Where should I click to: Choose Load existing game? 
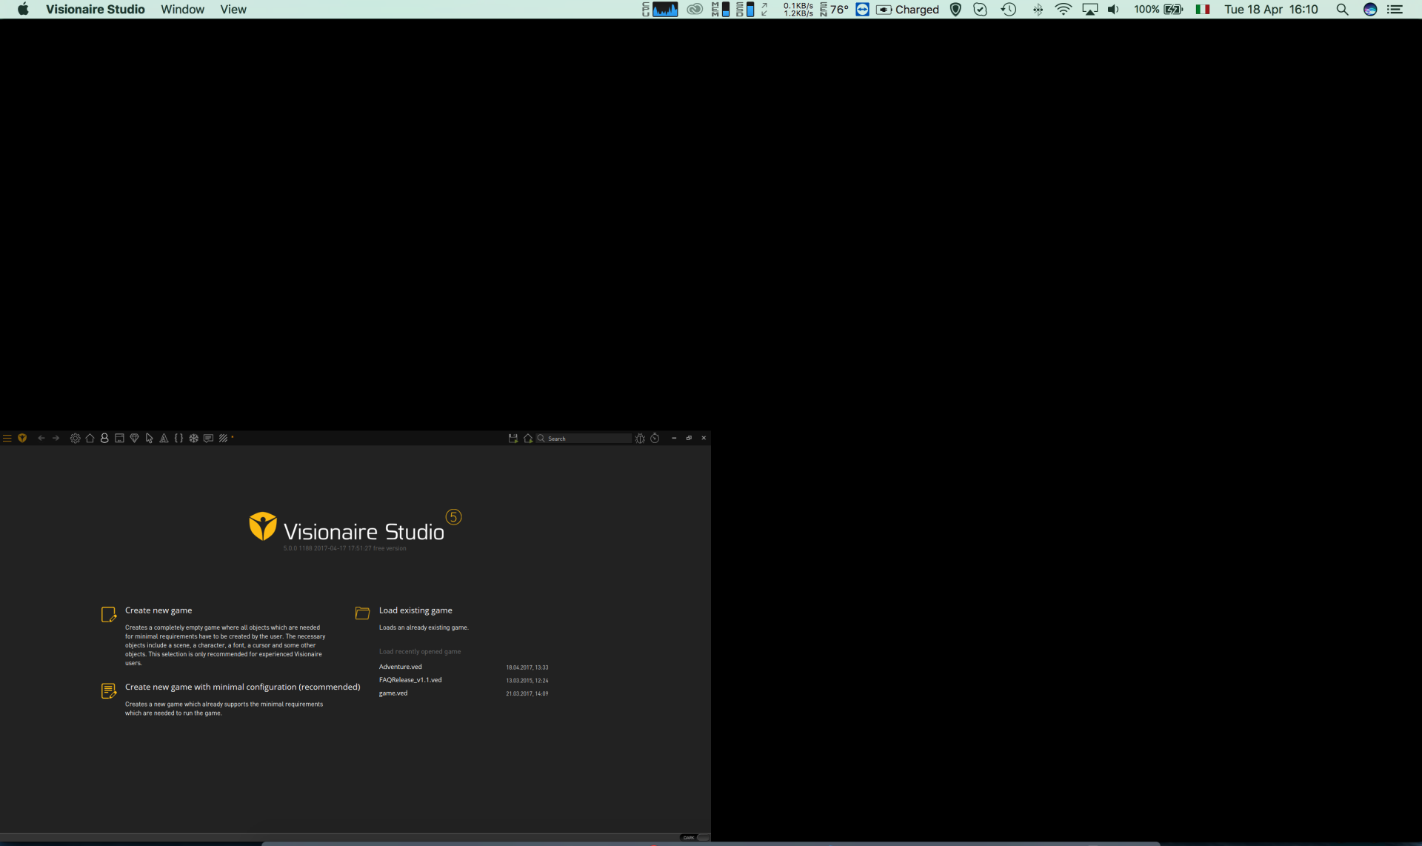(415, 610)
